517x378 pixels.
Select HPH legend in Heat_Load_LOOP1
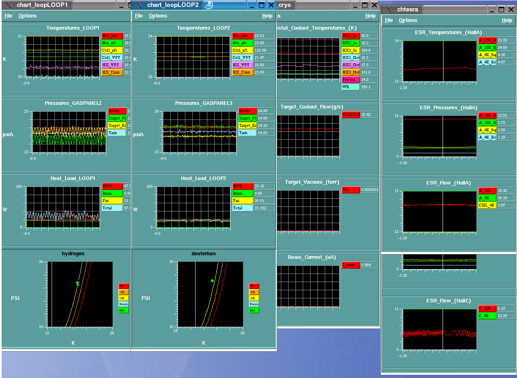[x=112, y=186]
